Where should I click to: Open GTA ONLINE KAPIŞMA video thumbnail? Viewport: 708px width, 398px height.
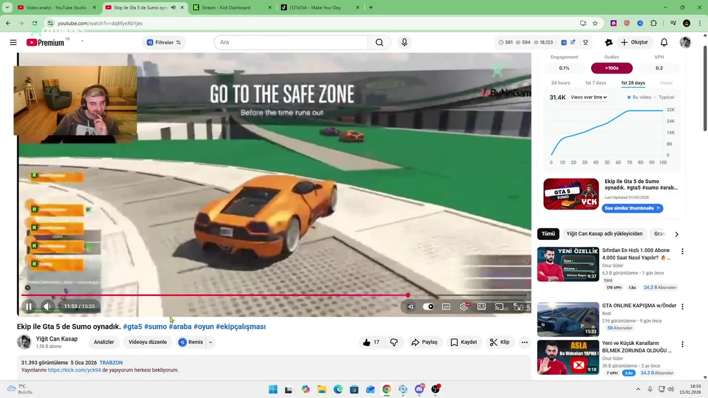tap(568, 320)
